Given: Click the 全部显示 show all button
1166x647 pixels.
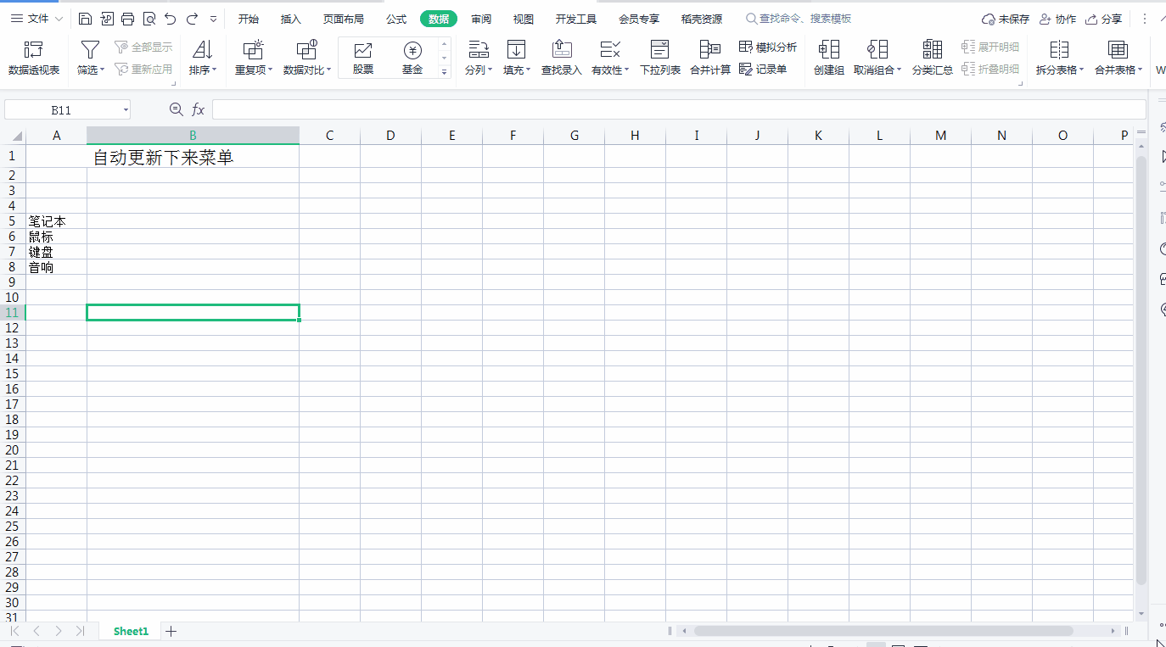Looking at the screenshot, I should click(144, 47).
